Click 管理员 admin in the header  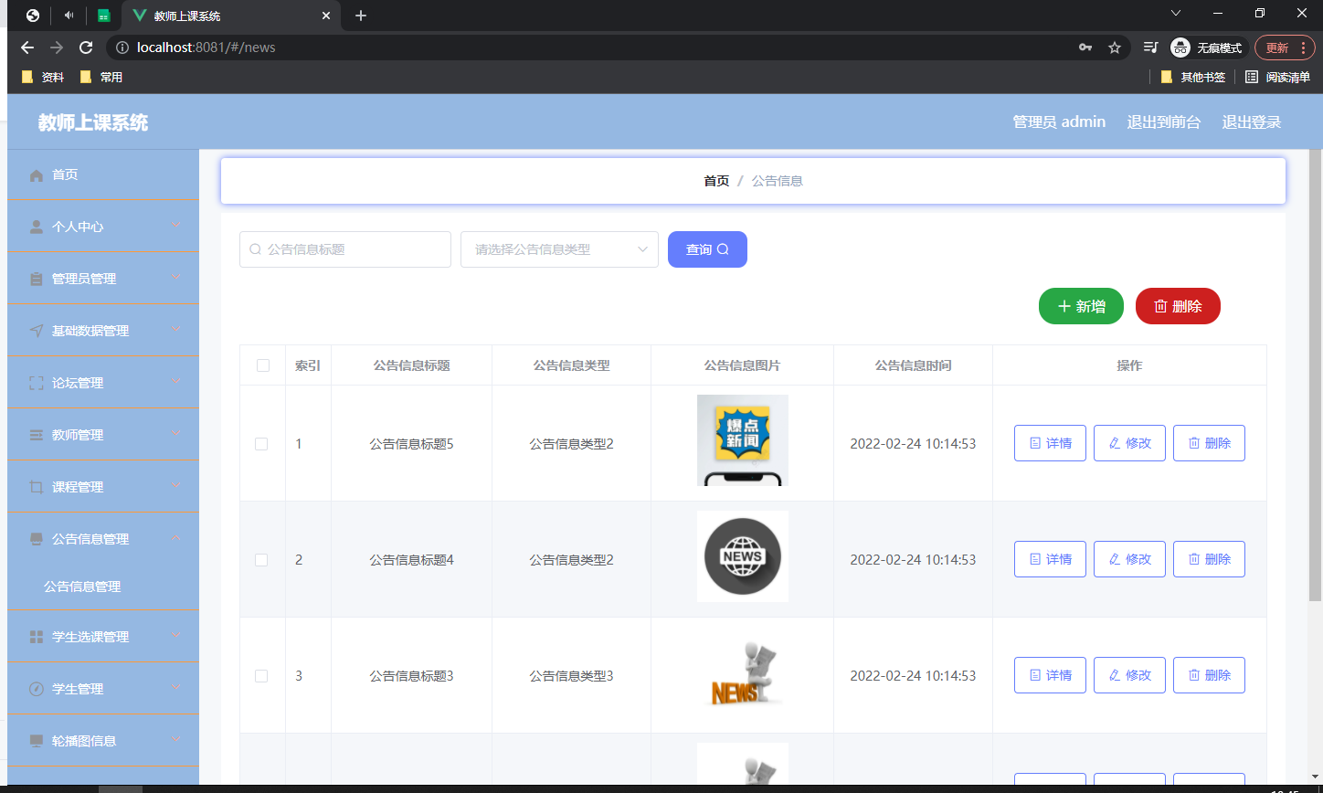tap(1059, 122)
